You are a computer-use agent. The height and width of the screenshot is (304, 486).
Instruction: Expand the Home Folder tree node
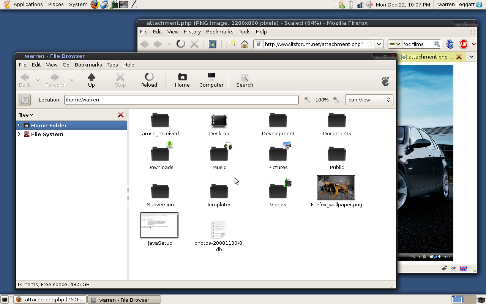click(19, 125)
